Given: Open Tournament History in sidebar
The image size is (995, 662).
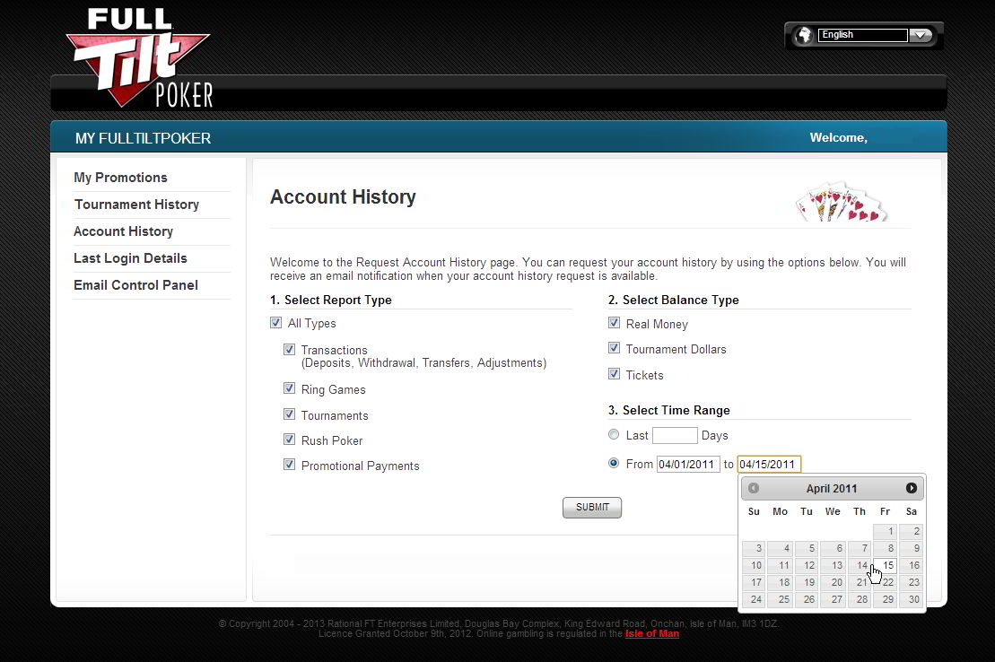Looking at the screenshot, I should tap(136, 205).
